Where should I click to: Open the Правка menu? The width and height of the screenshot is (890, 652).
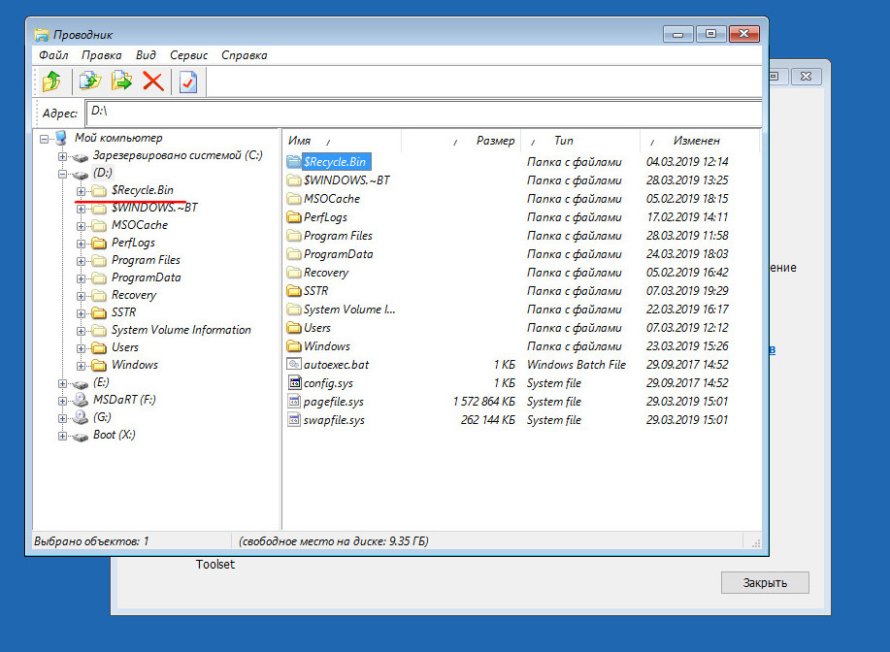click(x=102, y=55)
